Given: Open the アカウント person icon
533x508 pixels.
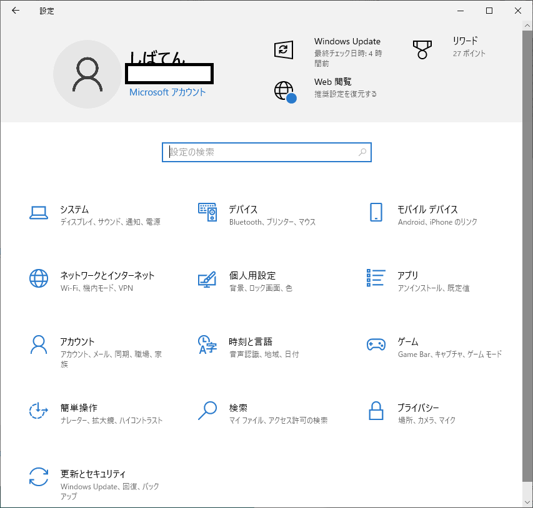Looking at the screenshot, I should 39,345.
